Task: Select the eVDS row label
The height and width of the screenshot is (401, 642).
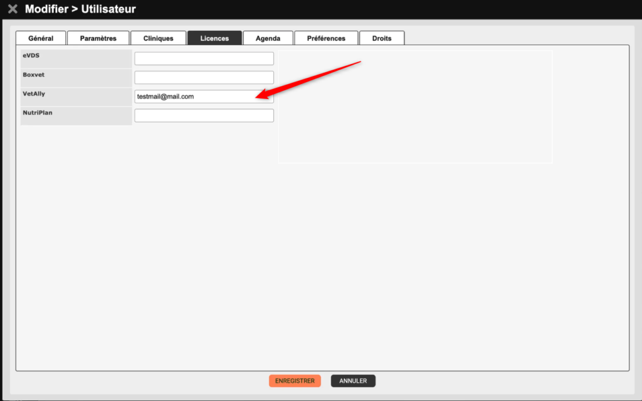Action: coord(31,55)
